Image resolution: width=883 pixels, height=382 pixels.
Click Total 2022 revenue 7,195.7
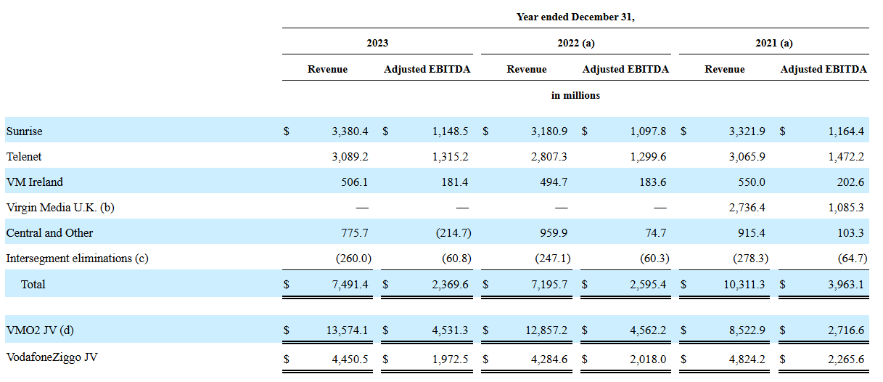[549, 285]
